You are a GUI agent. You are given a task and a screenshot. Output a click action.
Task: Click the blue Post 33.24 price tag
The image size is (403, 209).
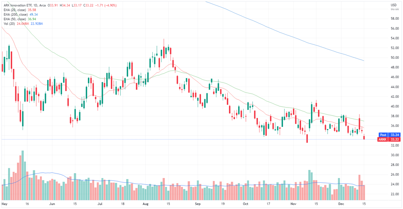[389, 135]
